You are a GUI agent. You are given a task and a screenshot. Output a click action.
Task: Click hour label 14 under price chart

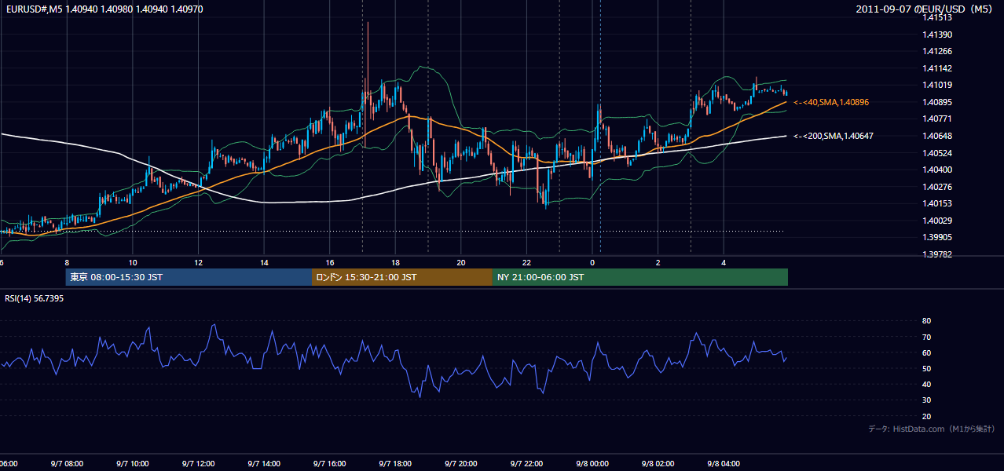pos(264,262)
